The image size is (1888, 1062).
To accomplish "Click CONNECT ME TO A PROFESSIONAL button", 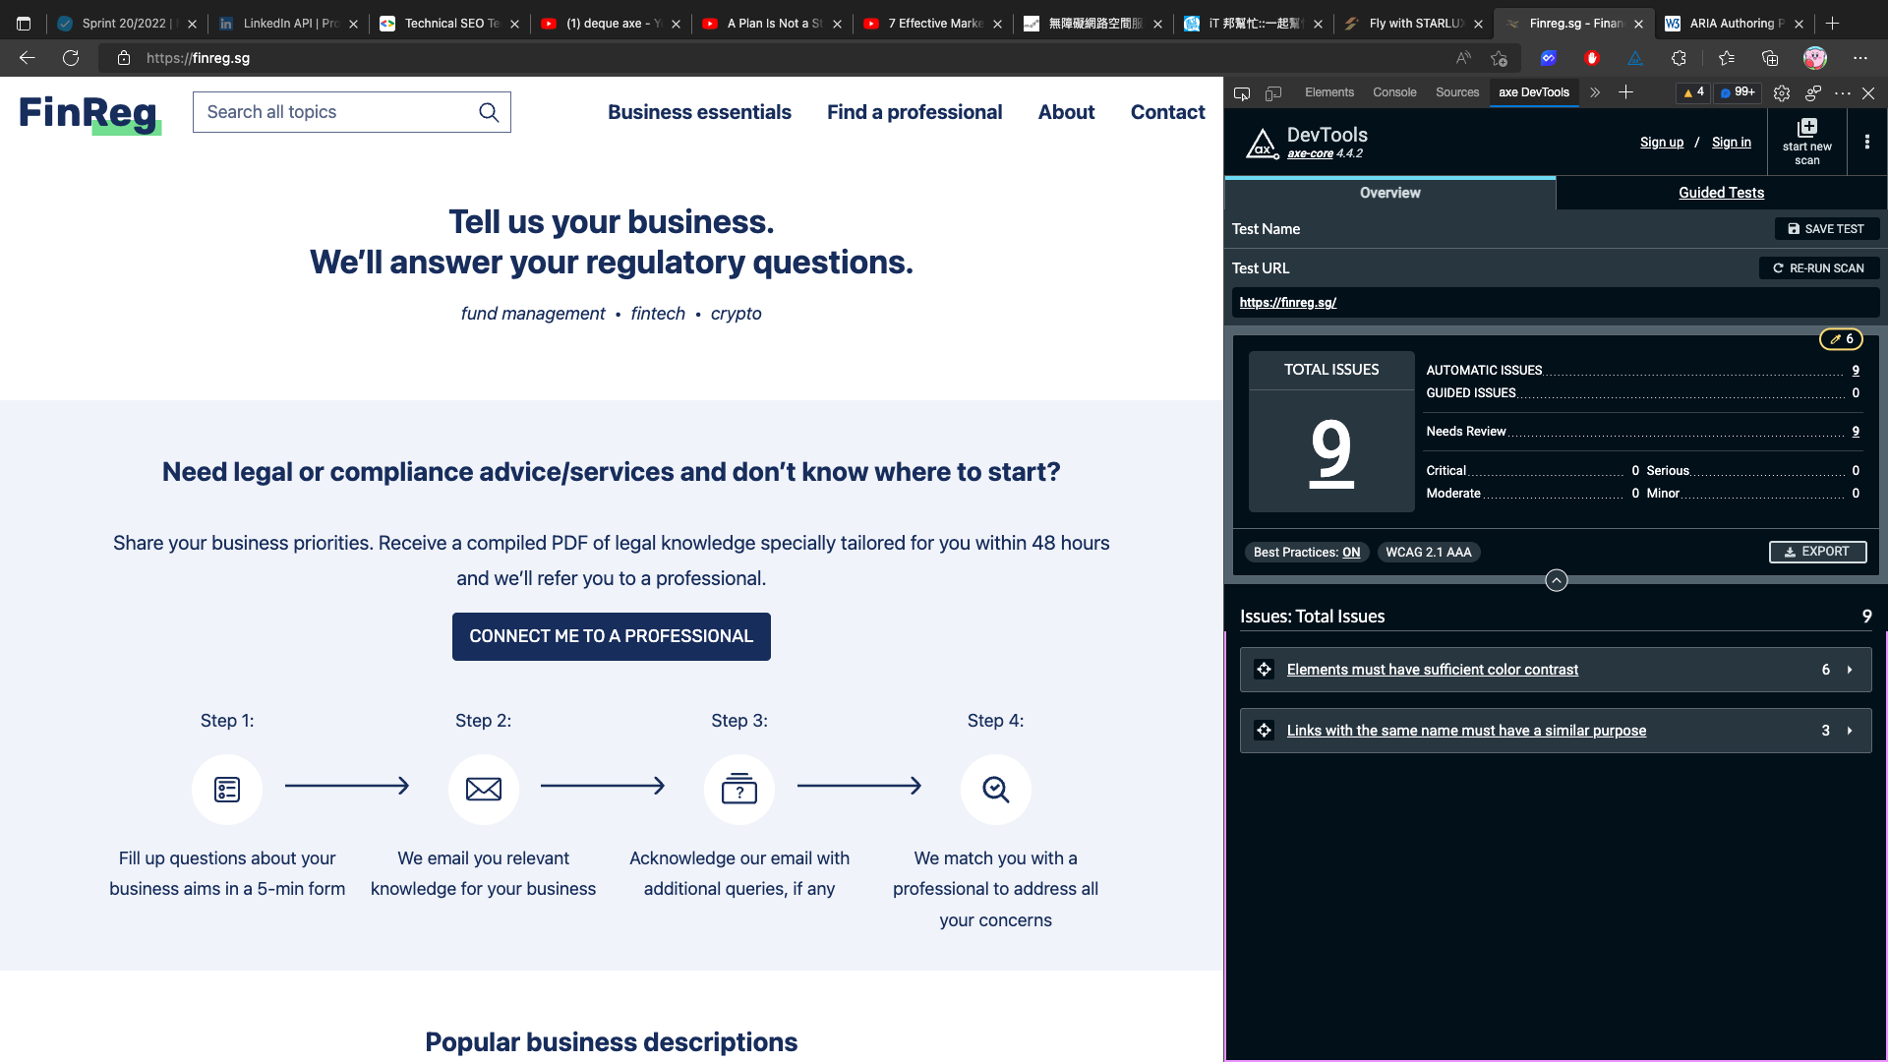I will [611, 637].
